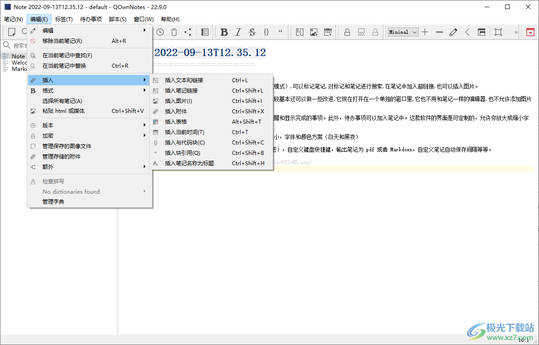Open note versions with the clock icon
The image size is (539, 345).
[x=160, y=32]
